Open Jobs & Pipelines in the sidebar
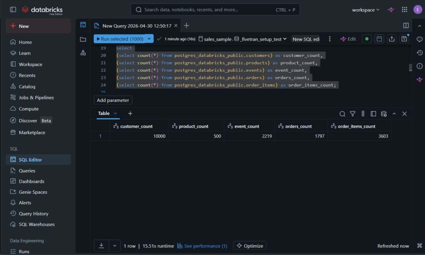The width and height of the screenshot is (425, 255). (38, 97)
